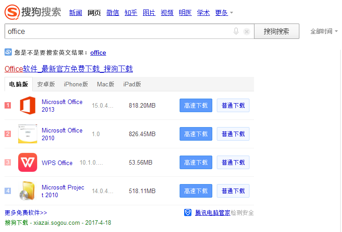This screenshot has width=342, height=232.
Task: Open the 更多 dropdown in navigation
Action: tap(224, 13)
